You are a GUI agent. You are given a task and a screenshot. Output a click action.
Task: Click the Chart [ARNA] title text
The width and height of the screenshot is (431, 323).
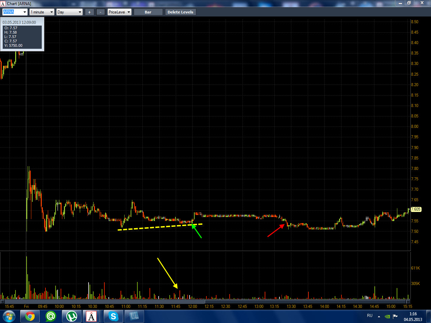pos(19,3)
